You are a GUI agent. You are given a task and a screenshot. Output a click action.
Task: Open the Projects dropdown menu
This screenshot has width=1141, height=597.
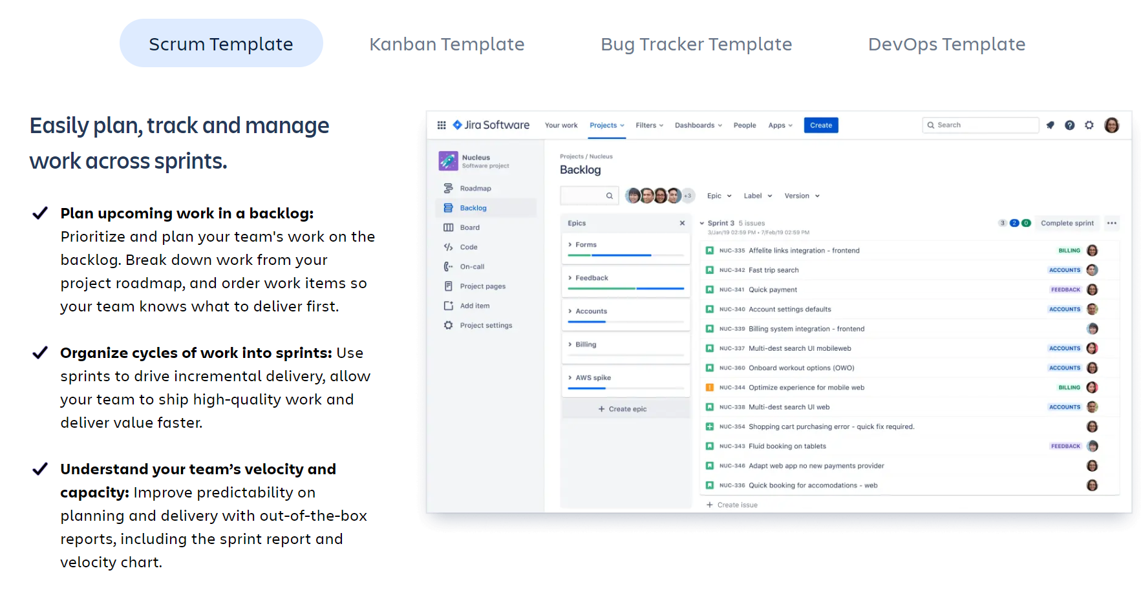tap(607, 125)
